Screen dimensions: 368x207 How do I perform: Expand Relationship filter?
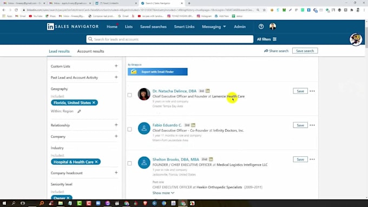116,125
